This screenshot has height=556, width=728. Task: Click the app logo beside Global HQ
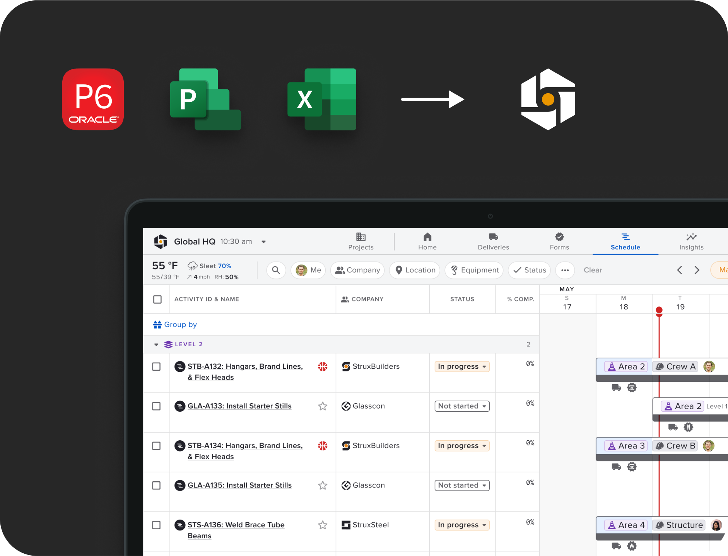[x=161, y=241]
